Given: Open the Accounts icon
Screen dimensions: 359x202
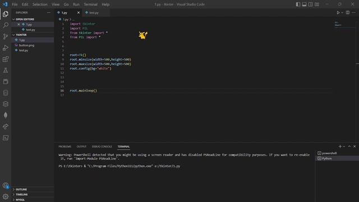Looking at the screenshot, I should click(x=6, y=185).
